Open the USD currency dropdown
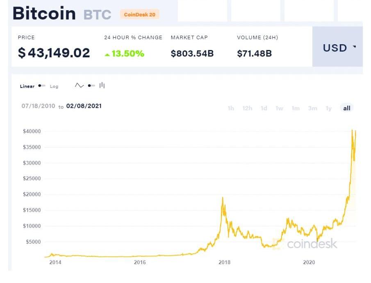Screen dimensions: 371x283 337,48
